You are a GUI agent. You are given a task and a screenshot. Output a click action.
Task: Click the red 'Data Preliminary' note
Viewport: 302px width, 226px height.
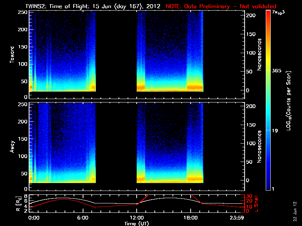221,6
